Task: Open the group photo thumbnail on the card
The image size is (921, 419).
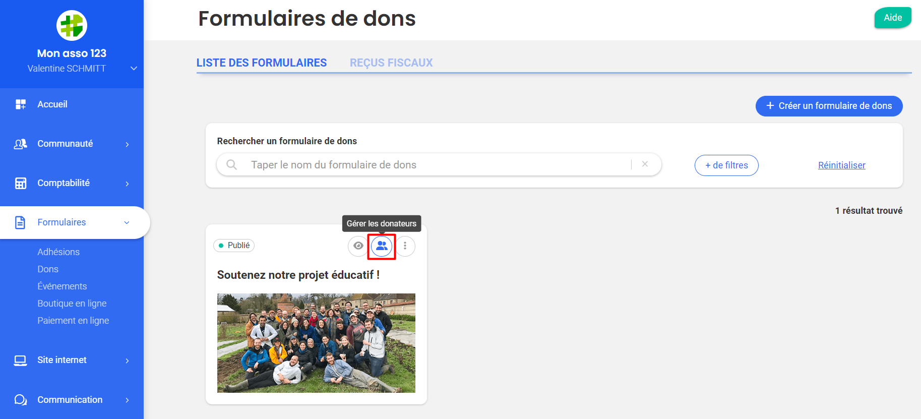Action: pos(316,343)
